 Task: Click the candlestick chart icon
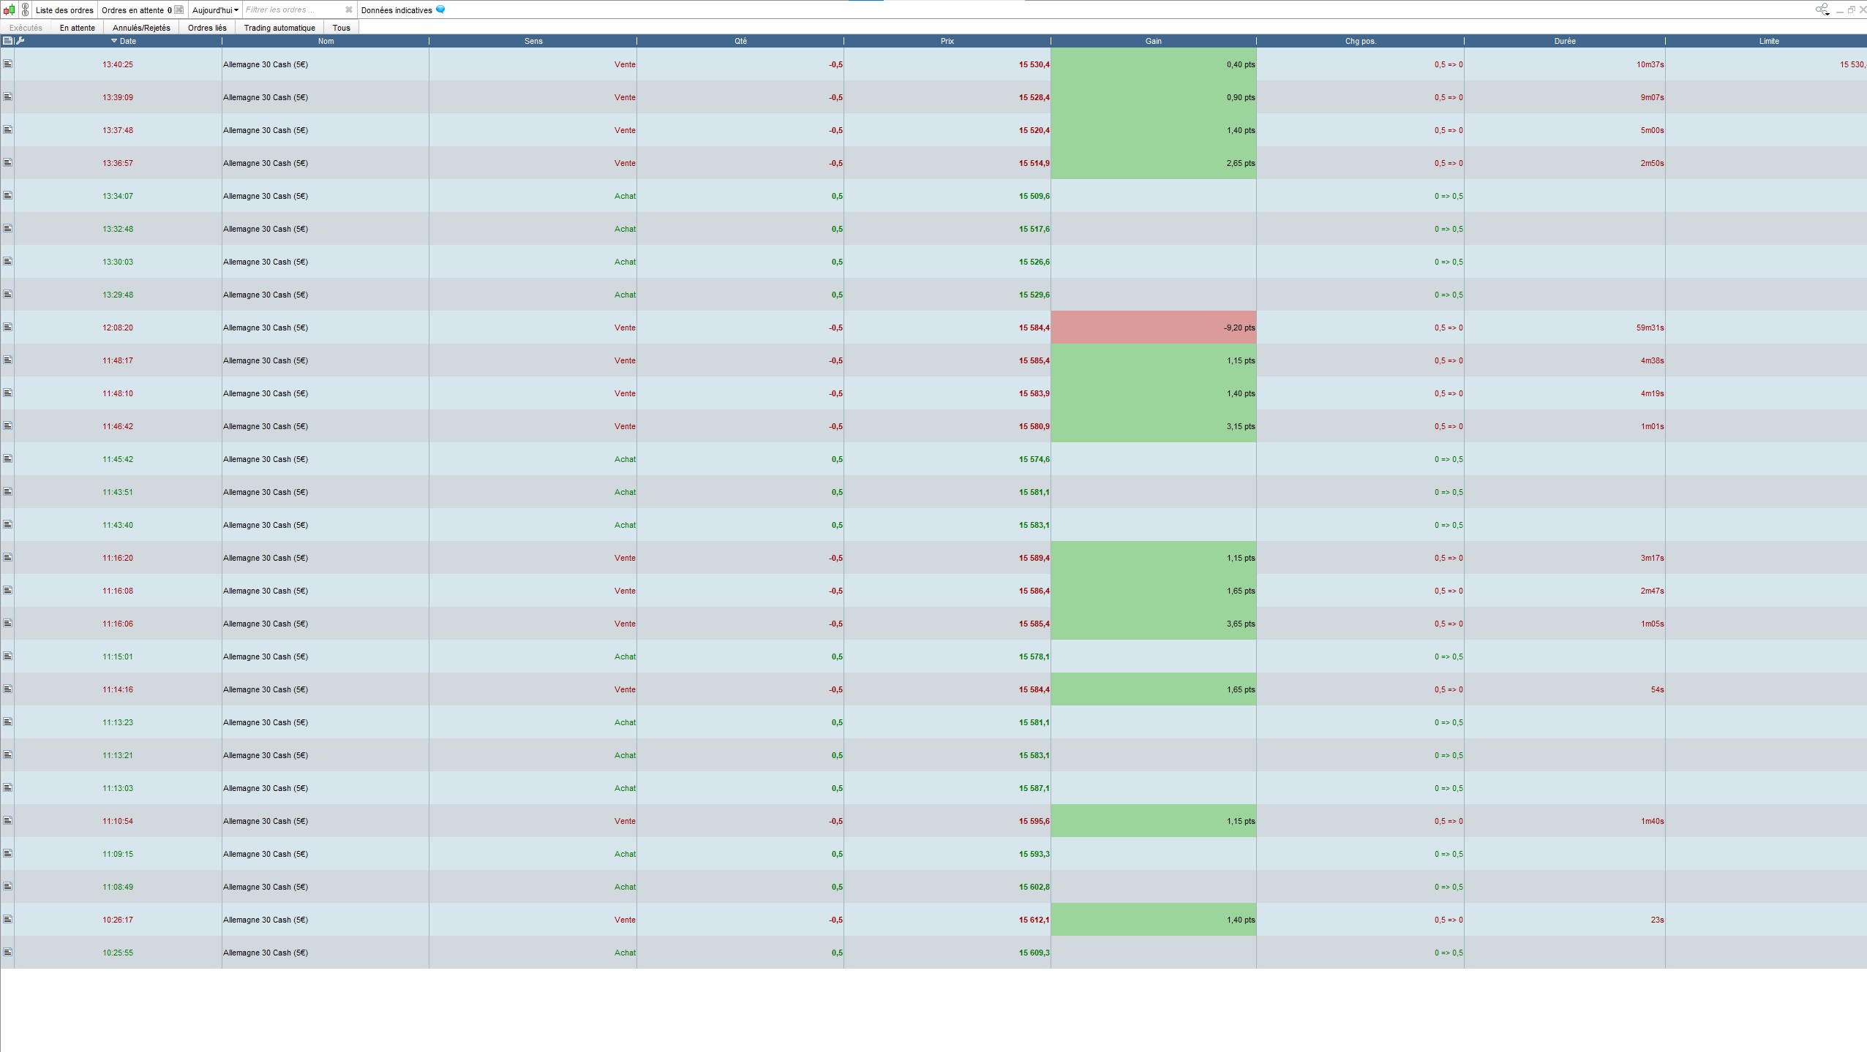point(9,10)
